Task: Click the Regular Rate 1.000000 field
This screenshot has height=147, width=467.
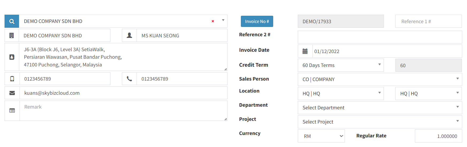Action: 438,136
